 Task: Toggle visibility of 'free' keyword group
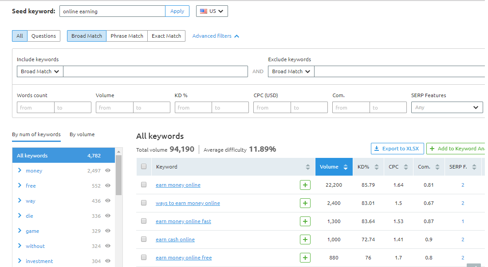pyautogui.click(x=108, y=185)
